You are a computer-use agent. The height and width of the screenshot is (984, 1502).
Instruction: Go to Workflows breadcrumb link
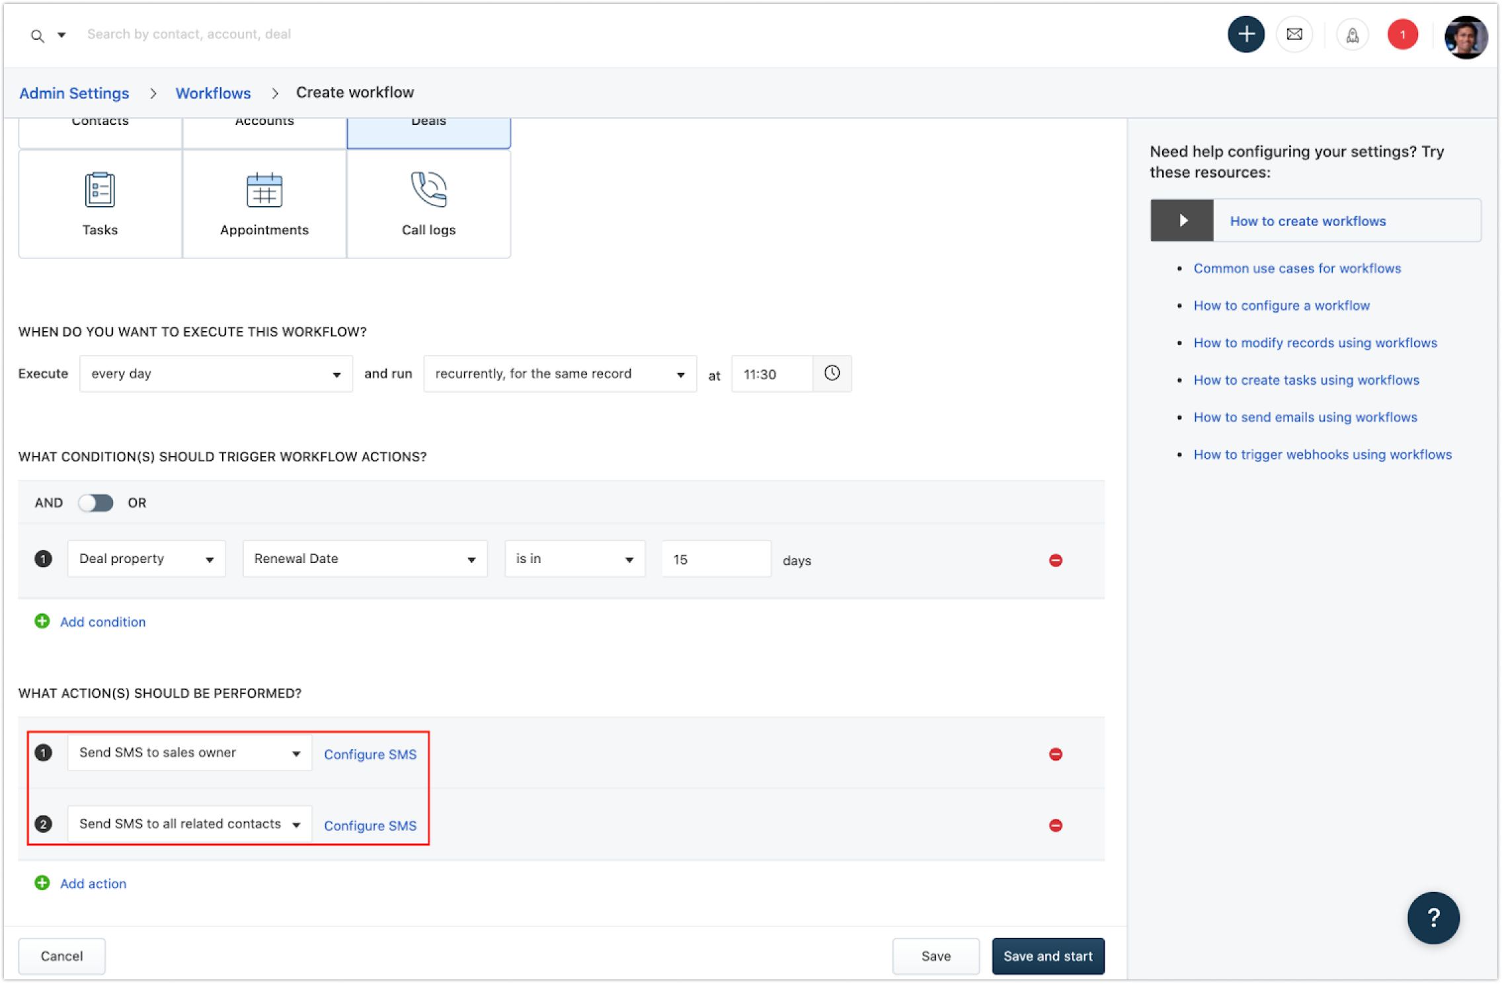(x=213, y=93)
